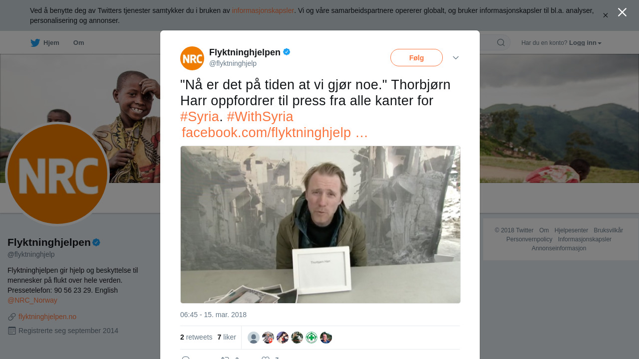
Task: Dismiss the cookie notice small X
Action: 606,15
